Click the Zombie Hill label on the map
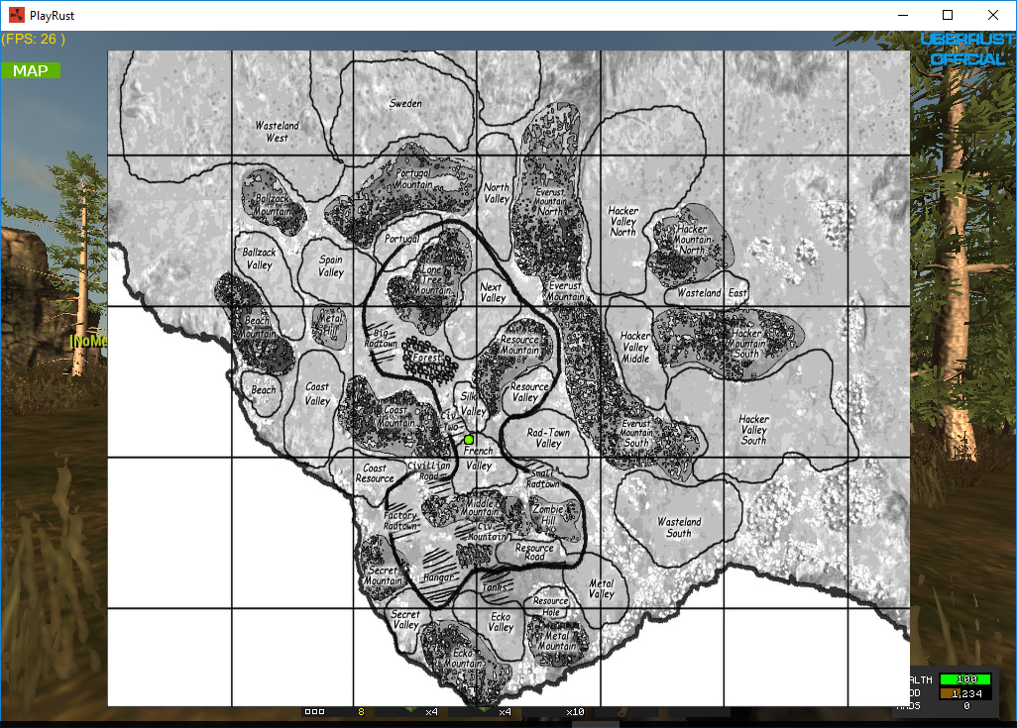The image size is (1017, 728). [548, 514]
